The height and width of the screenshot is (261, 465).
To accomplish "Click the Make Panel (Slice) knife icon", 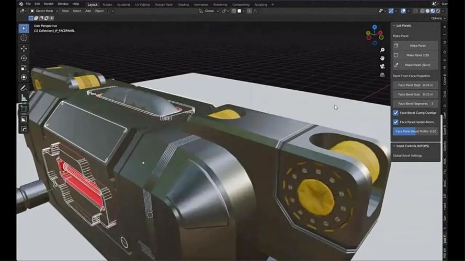I will coord(396,65).
